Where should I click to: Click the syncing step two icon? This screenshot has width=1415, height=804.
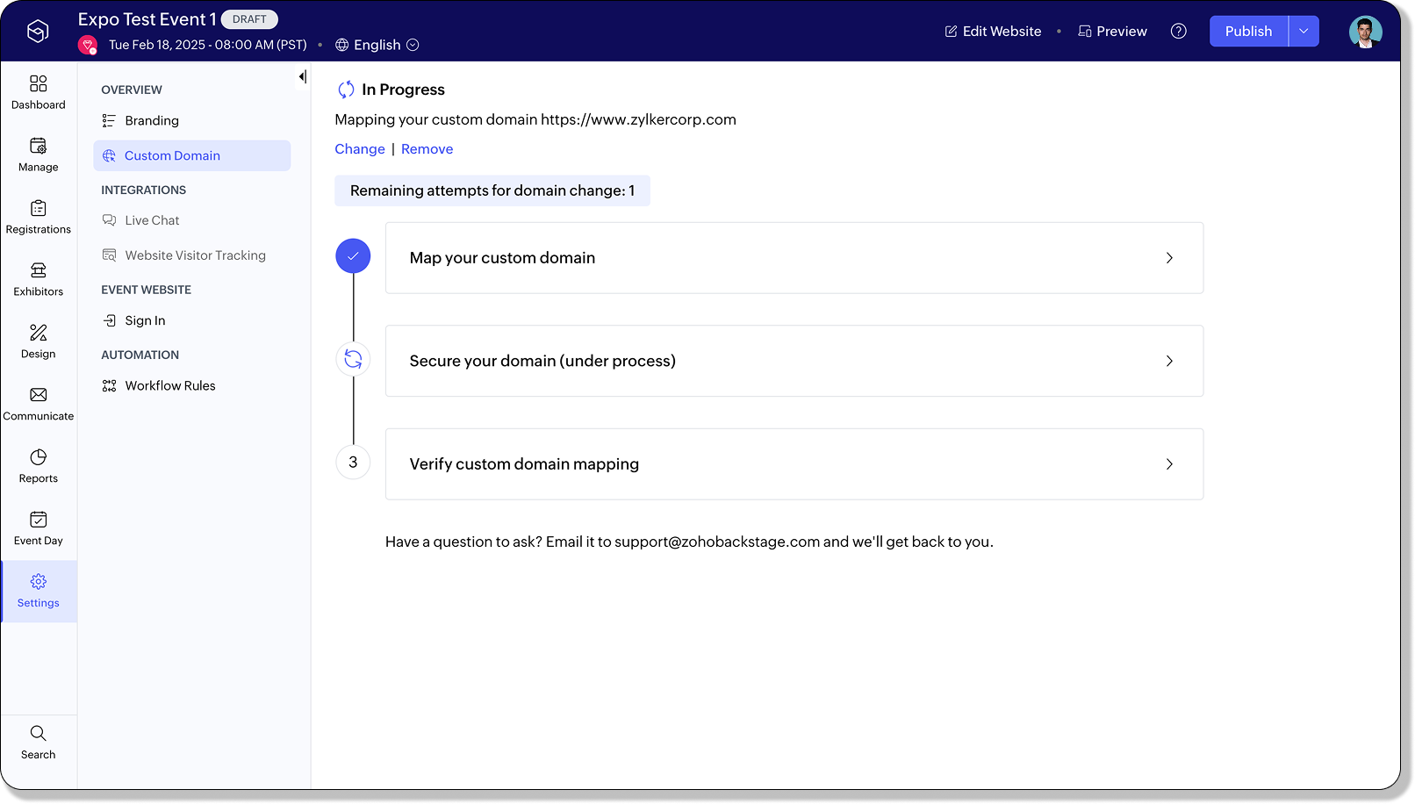tap(353, 359)
